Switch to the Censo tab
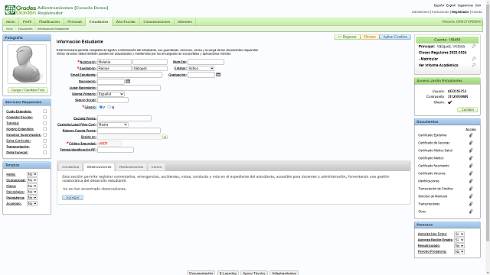490x275 pixels. [156, 167]
